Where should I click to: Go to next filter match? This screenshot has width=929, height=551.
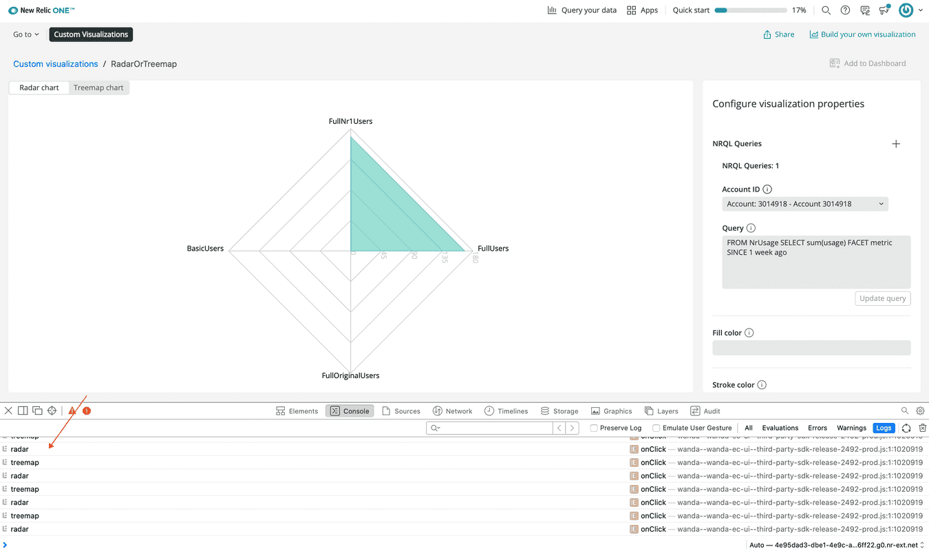(x=573, y=428)
